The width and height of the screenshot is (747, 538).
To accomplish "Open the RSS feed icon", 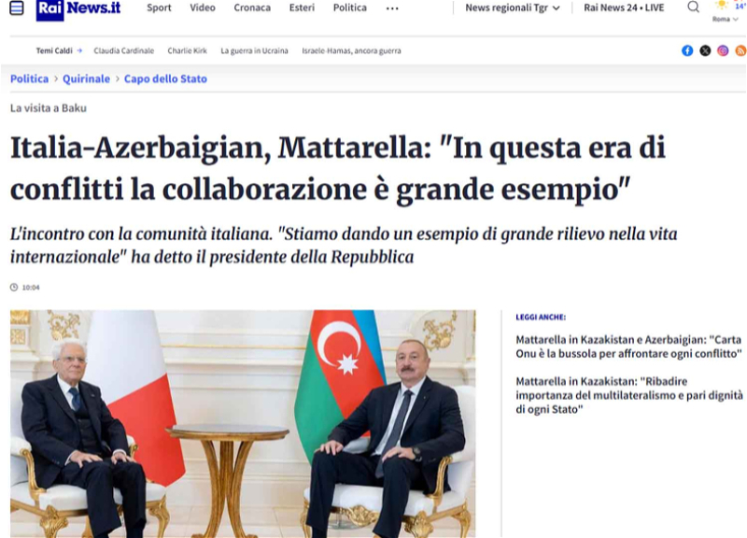I will (x=740, y=50).
